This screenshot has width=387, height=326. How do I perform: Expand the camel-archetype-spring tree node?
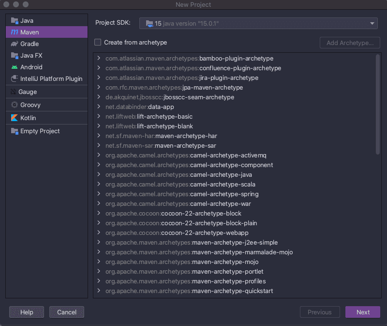tap(99, 194)
